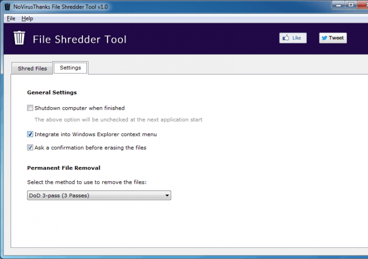
Task: Open the Help menu
Action: [27, 18]
